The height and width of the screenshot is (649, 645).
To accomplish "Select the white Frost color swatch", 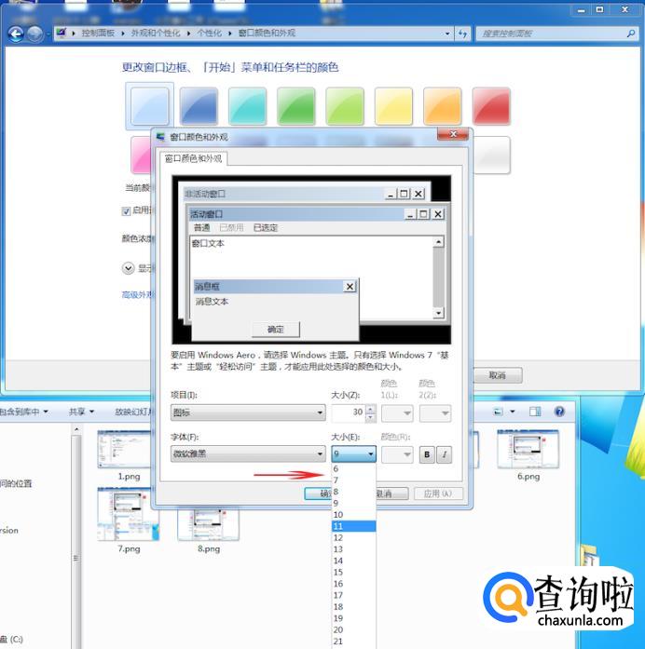I will [x=491, y=155].
